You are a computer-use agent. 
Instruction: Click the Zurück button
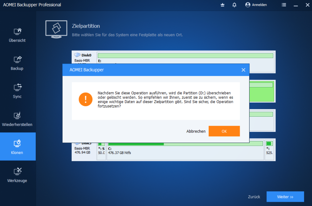254,197
